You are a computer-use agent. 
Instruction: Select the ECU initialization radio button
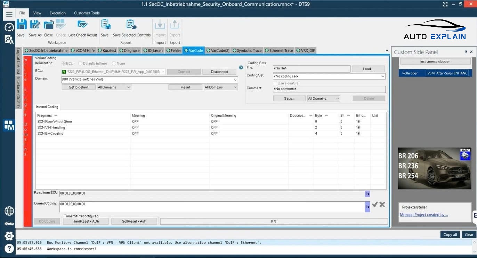tap(63, 64)
